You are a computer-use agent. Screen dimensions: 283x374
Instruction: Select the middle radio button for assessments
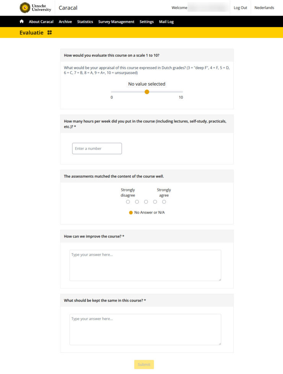(x=146, y=202)
